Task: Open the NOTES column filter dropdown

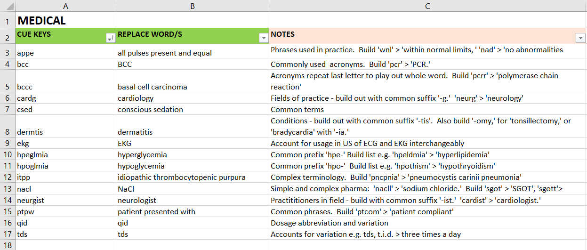Action: click(x=580, y=39)
